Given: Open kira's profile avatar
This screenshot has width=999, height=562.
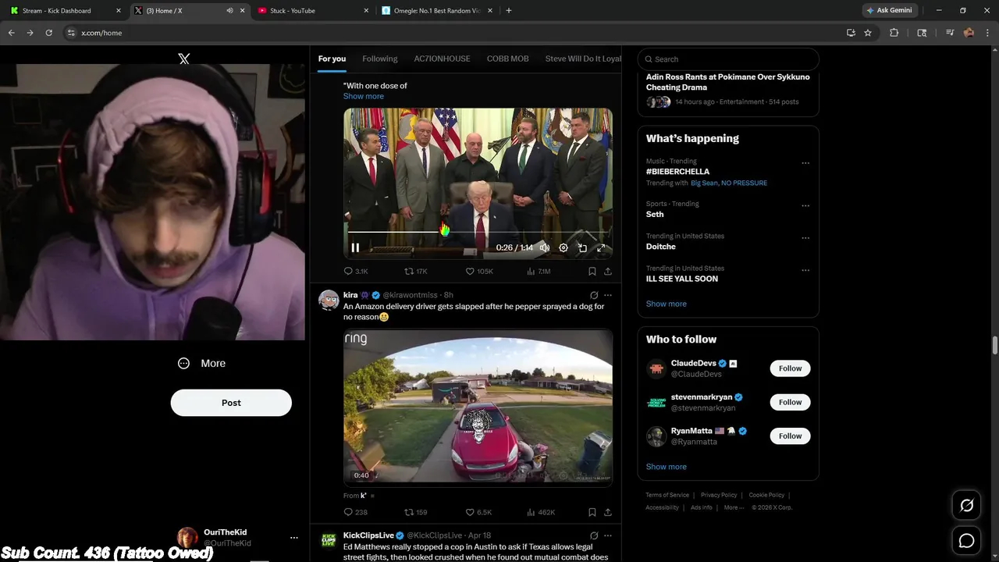Looking at the screenshot, I should [x=329, y=301].
